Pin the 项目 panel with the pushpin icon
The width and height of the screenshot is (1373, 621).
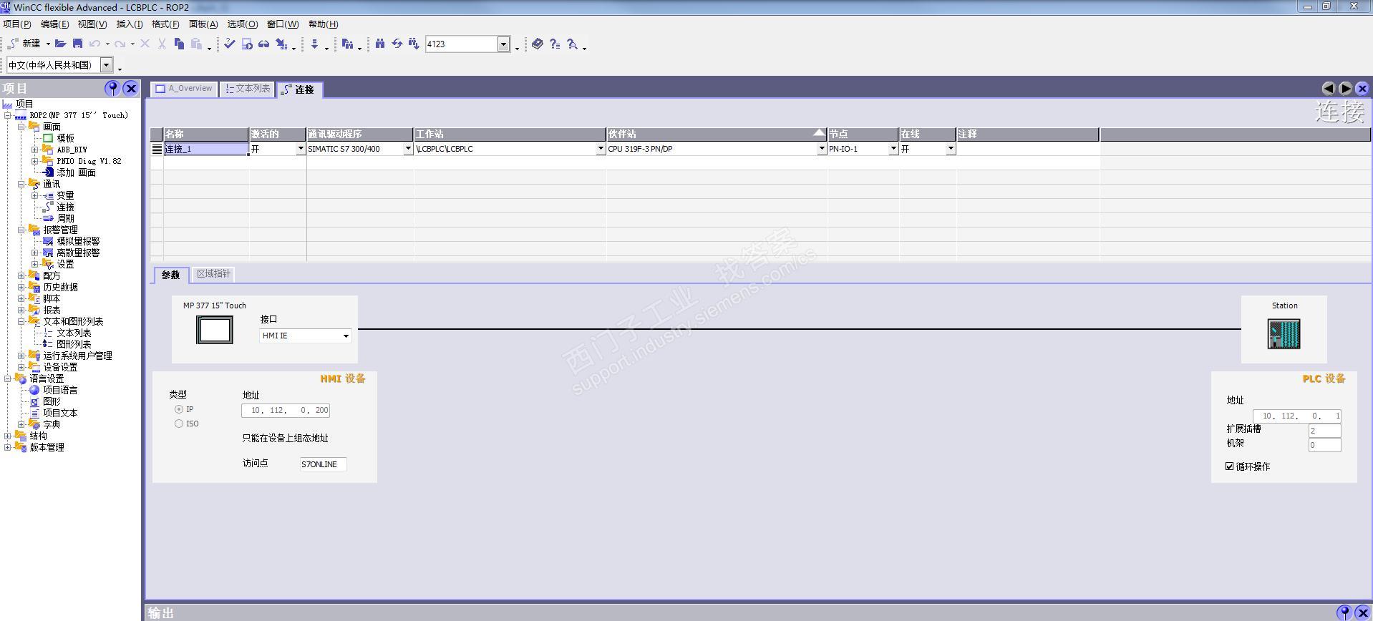112,88
